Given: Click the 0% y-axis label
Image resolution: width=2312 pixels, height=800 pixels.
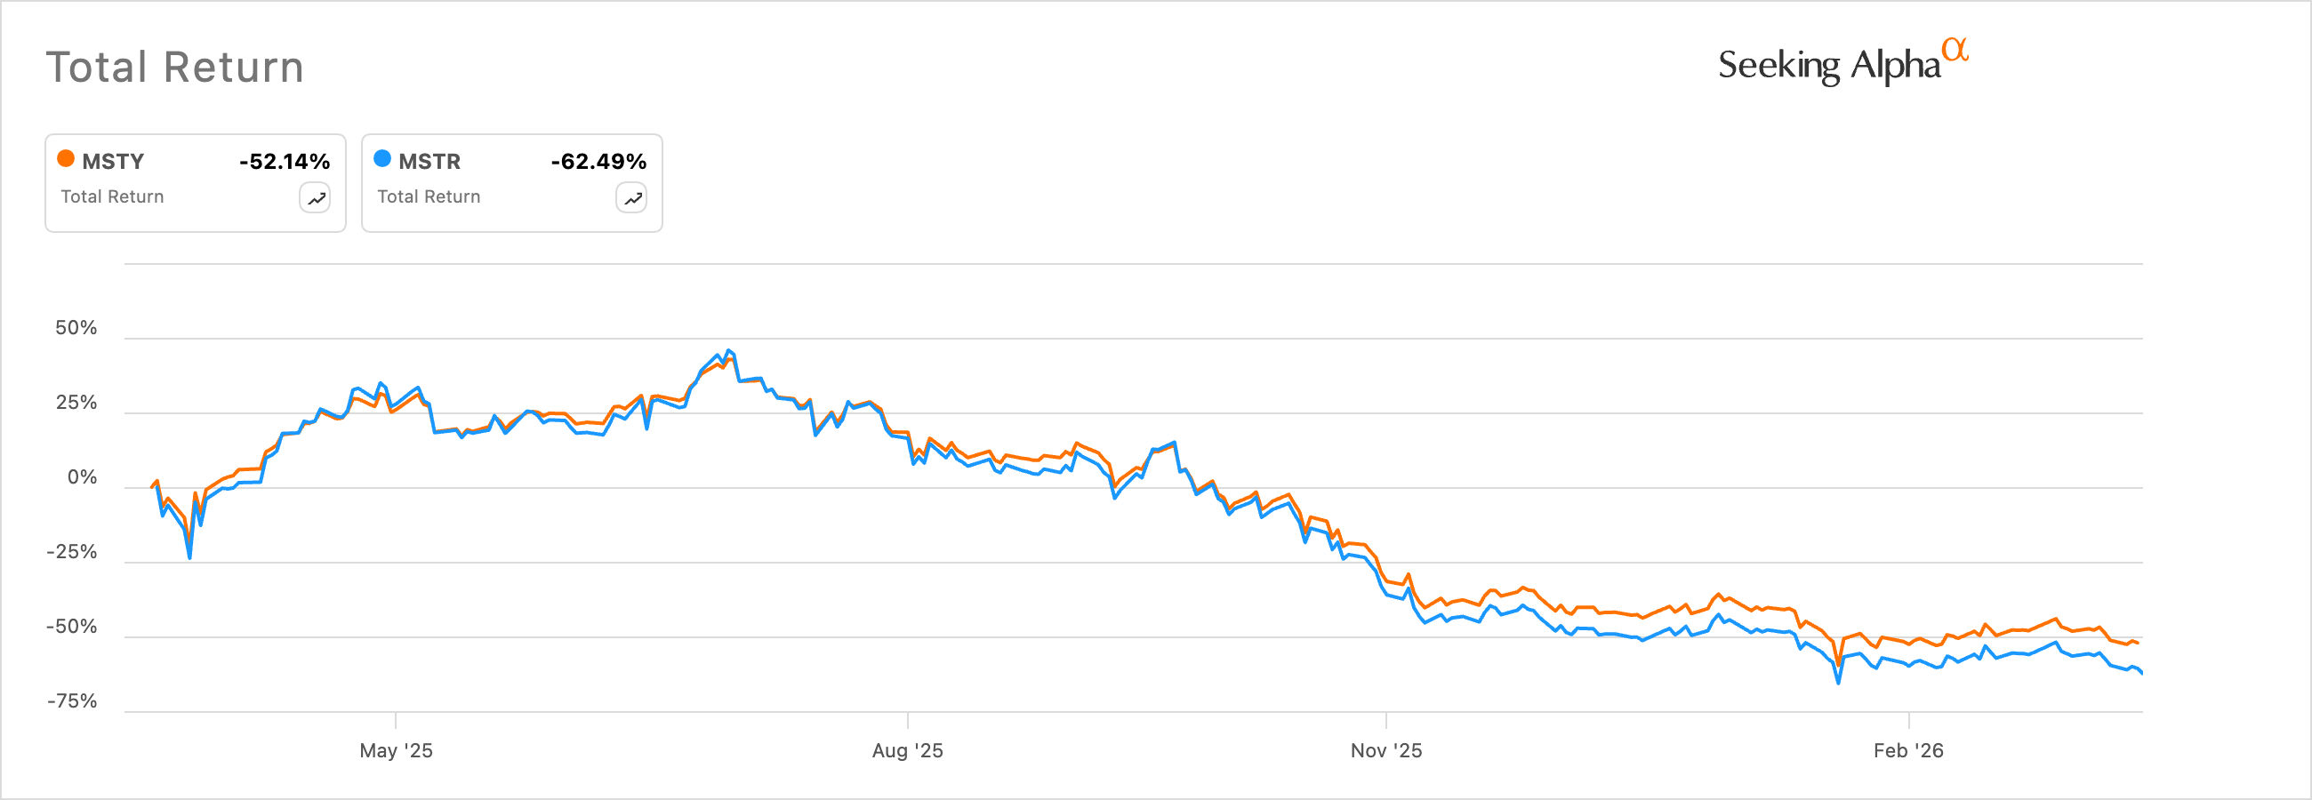Looking at the screenshot, I should 82,477.
